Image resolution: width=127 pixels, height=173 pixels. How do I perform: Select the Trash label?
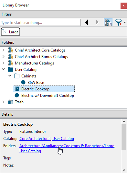click(19, 102)
